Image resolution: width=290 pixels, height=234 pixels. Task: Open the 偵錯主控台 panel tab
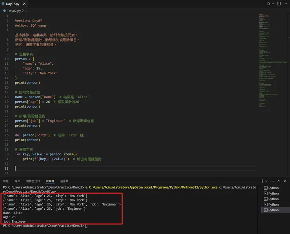33,181
